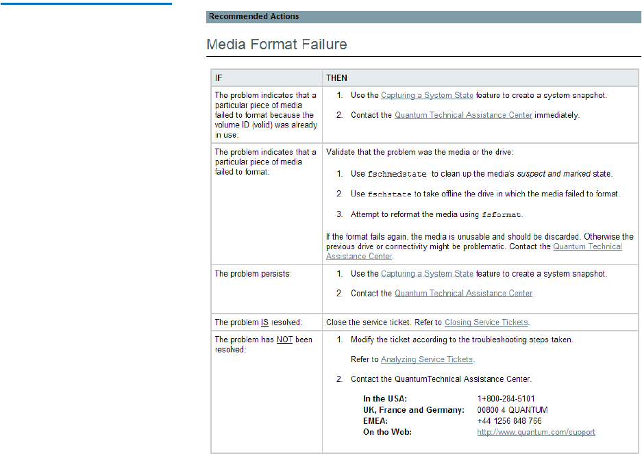642x458 pixels.
Task: Open Capturing a System State link in problem persists row
Action: click(x=427, y=274)
